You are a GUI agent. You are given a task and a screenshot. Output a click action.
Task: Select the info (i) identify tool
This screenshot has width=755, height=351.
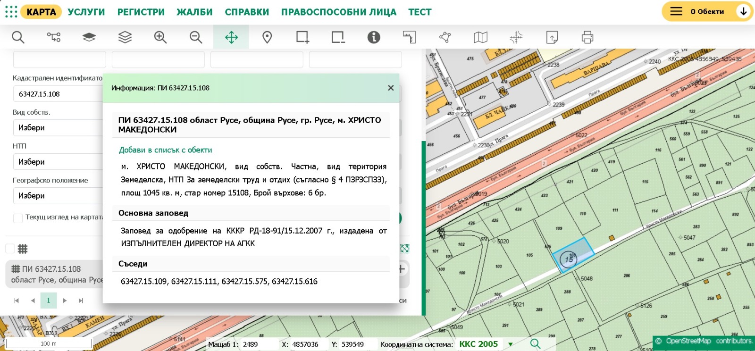pyautogui.click(x=374, y=37)
